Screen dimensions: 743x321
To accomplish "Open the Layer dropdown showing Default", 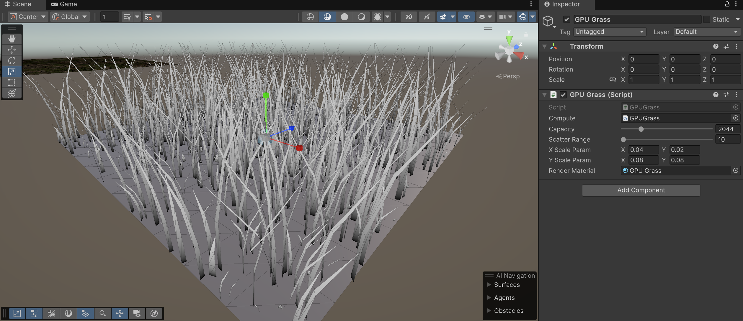I will coord(706,32).
